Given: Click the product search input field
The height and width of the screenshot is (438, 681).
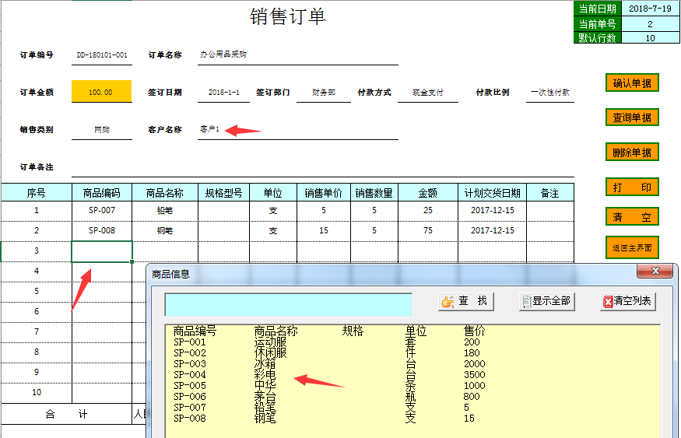Looking at the screenshot, I should (x=289, y=304).
